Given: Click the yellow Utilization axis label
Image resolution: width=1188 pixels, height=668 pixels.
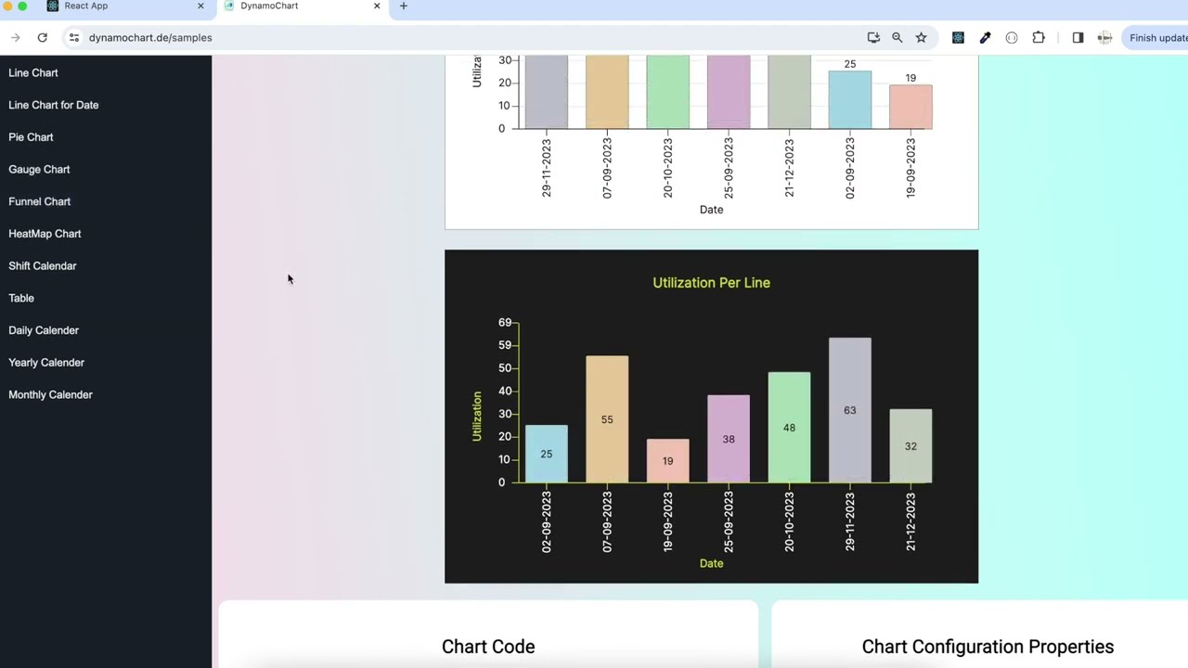Looking at the screenshot, I should (476, 416).
